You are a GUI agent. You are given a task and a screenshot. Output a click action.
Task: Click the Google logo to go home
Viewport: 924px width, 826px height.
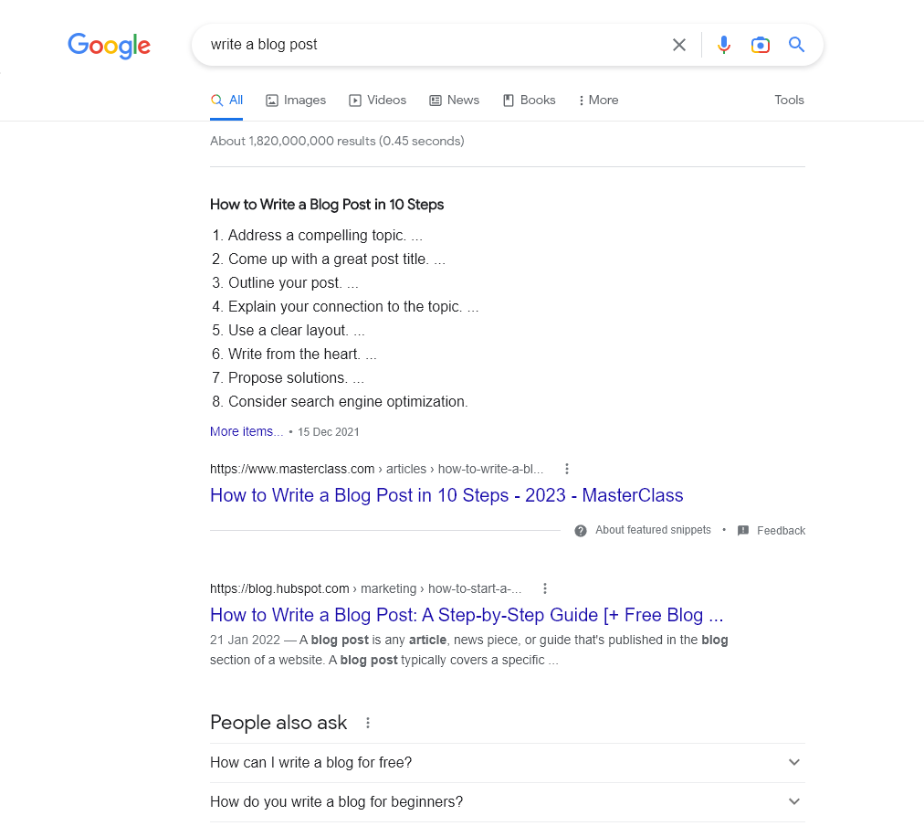click(x=109, y=46)
